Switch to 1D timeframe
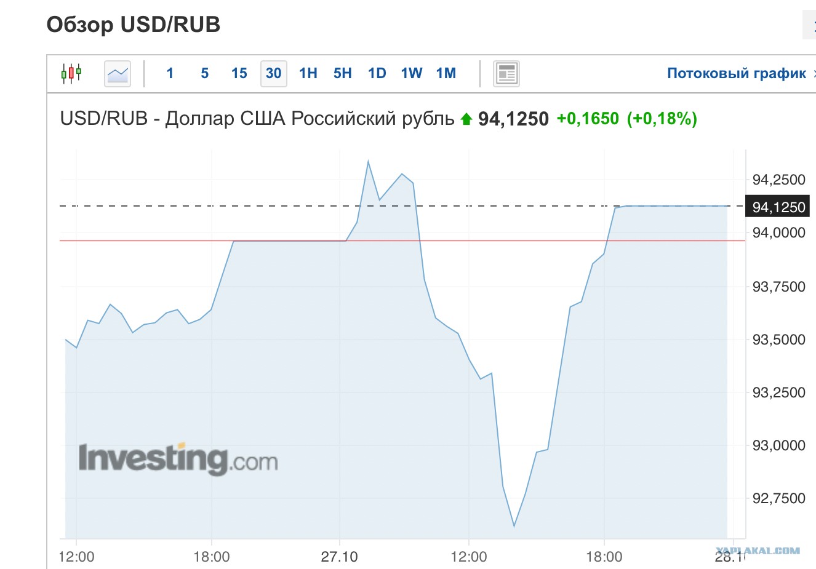 pos(377,74)
